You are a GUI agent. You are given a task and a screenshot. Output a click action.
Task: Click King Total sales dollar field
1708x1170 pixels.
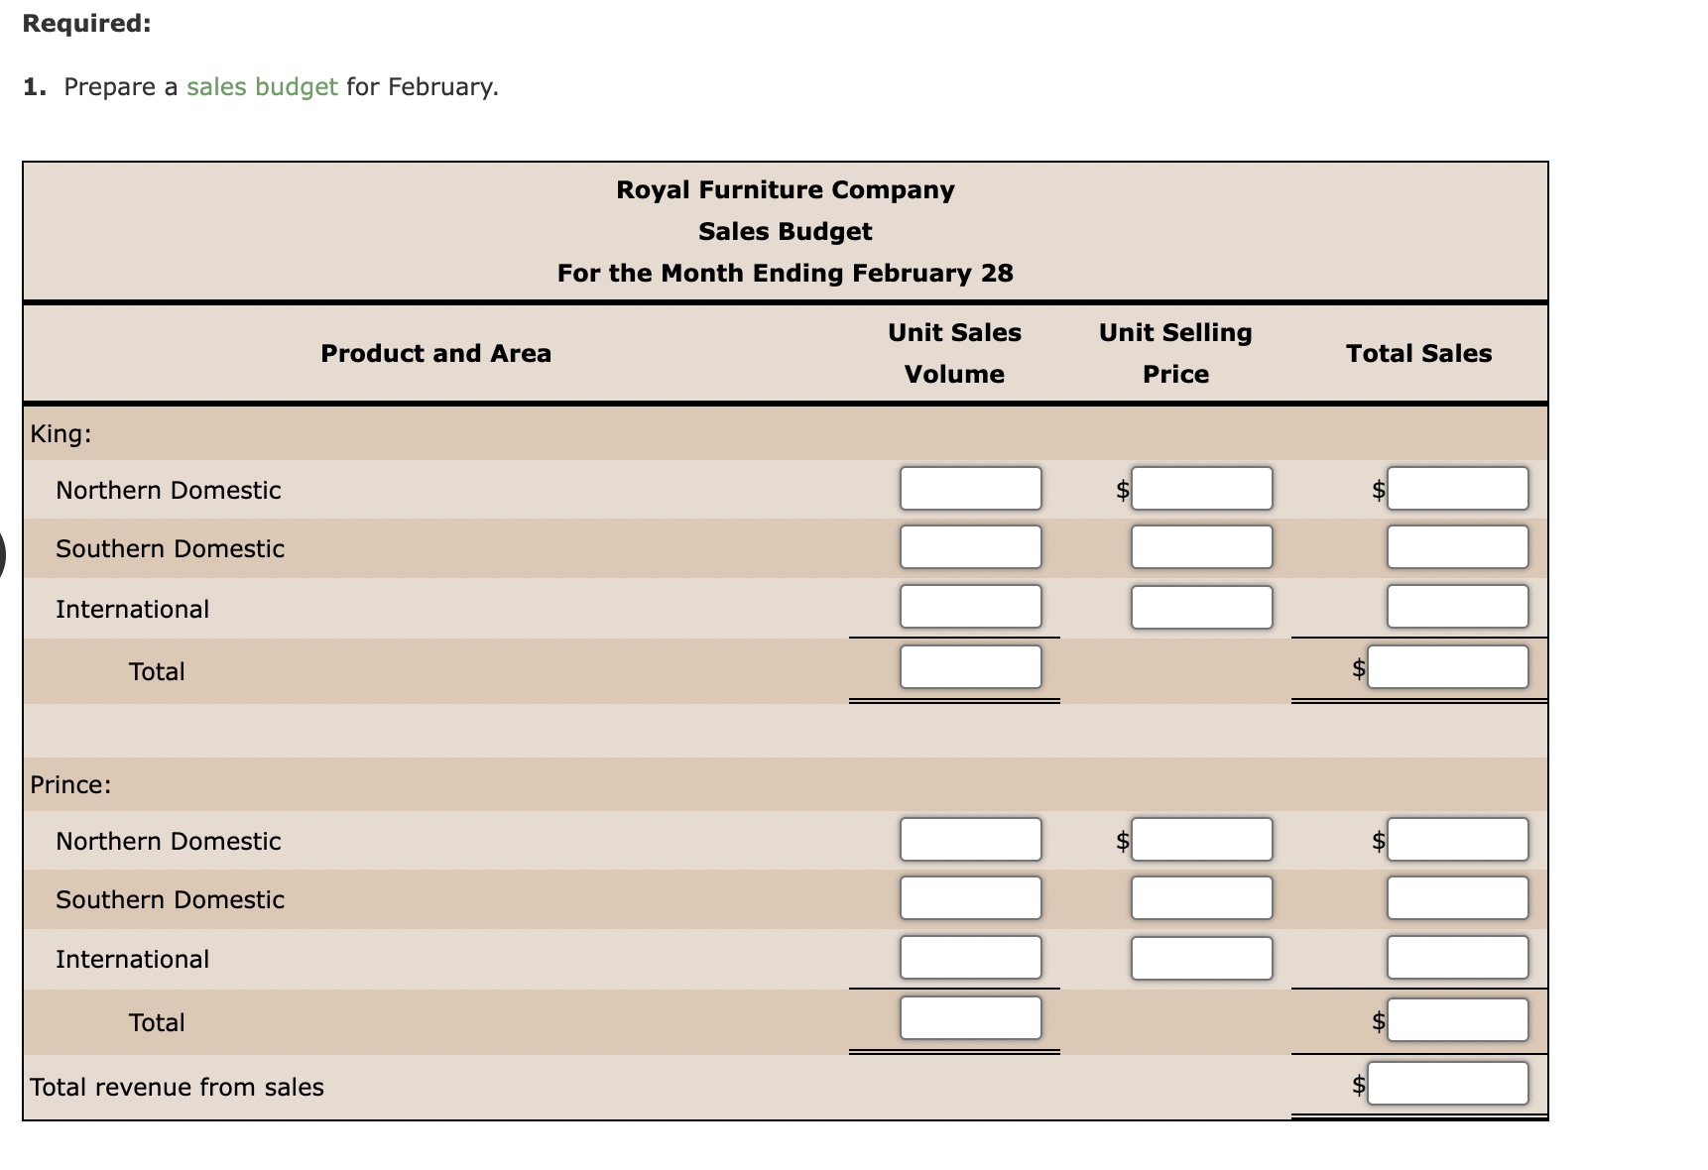pyautogui.click(x=1449, y=666)
